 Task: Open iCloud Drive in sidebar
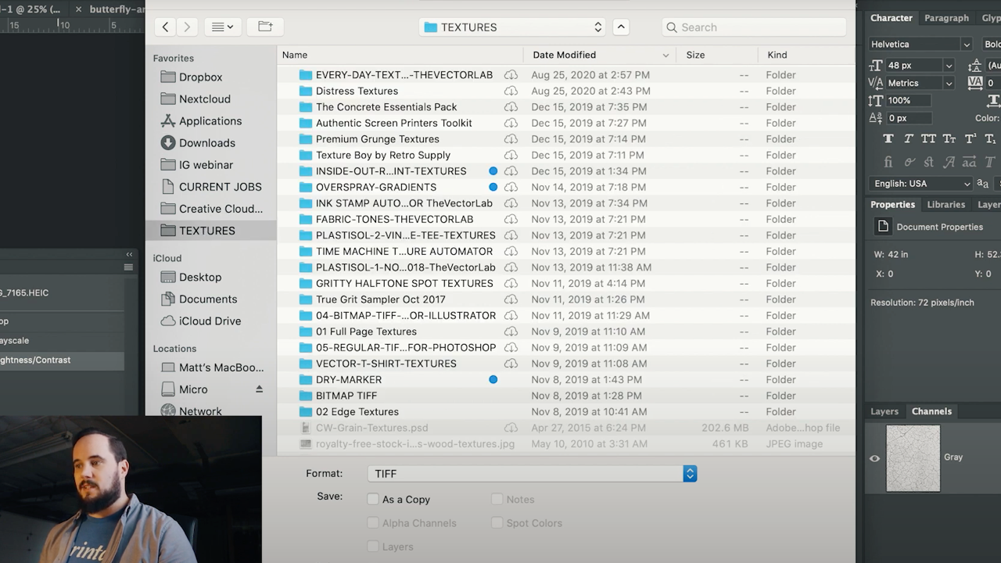coord(210,321)
